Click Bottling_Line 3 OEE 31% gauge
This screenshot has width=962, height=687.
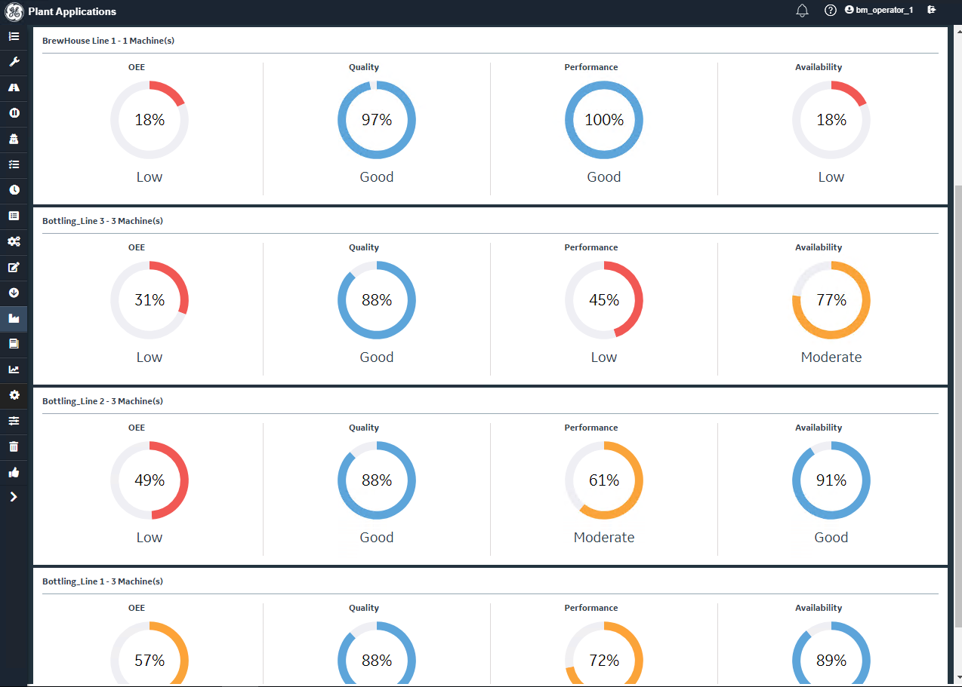(150, 300)
